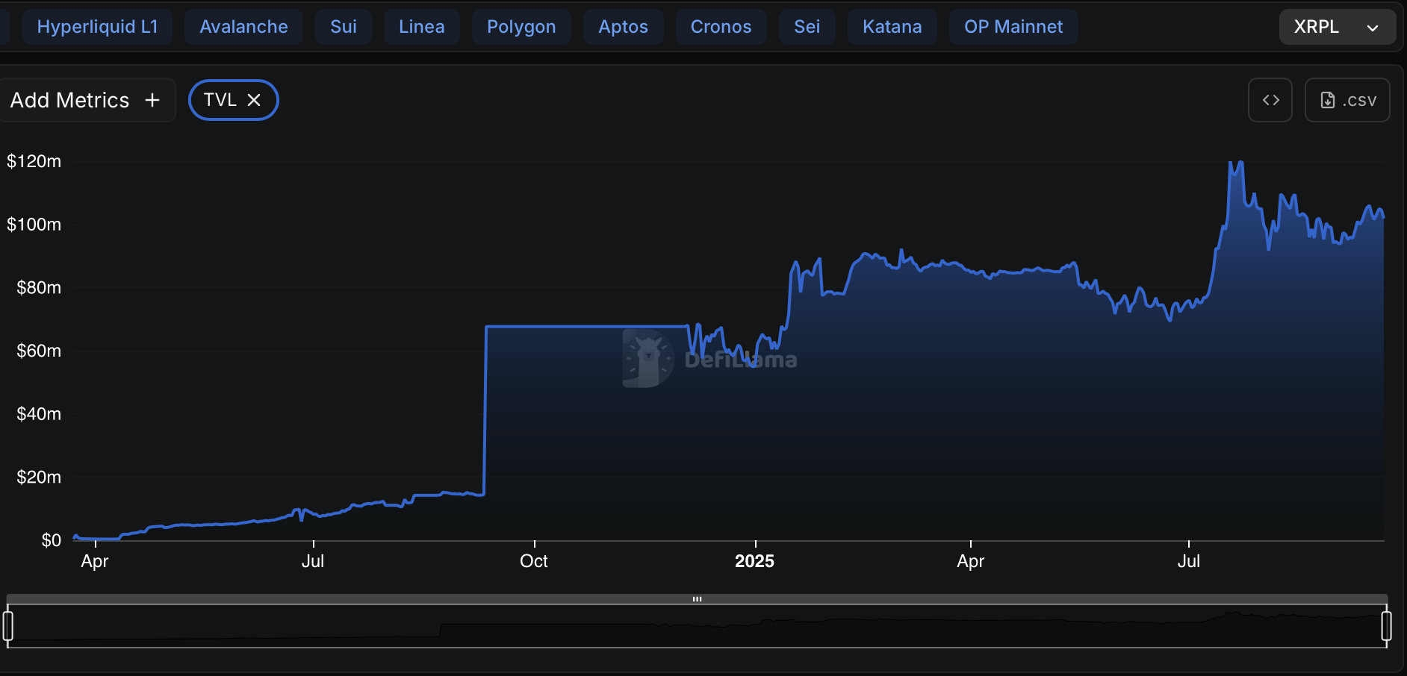This screenshot has height=676, width=1407.
Task: Switch to the Linea chain
Action: pyautogui.click(x=422, y=27)
